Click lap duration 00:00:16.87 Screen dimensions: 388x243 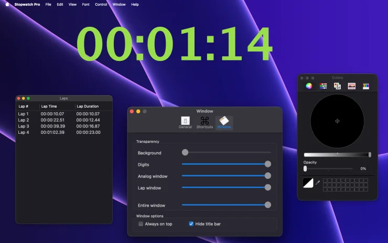tap(88, 126)
